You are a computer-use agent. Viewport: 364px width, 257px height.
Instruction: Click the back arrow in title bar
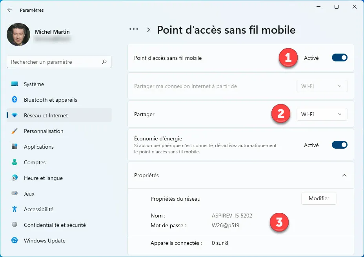[10, 10]
